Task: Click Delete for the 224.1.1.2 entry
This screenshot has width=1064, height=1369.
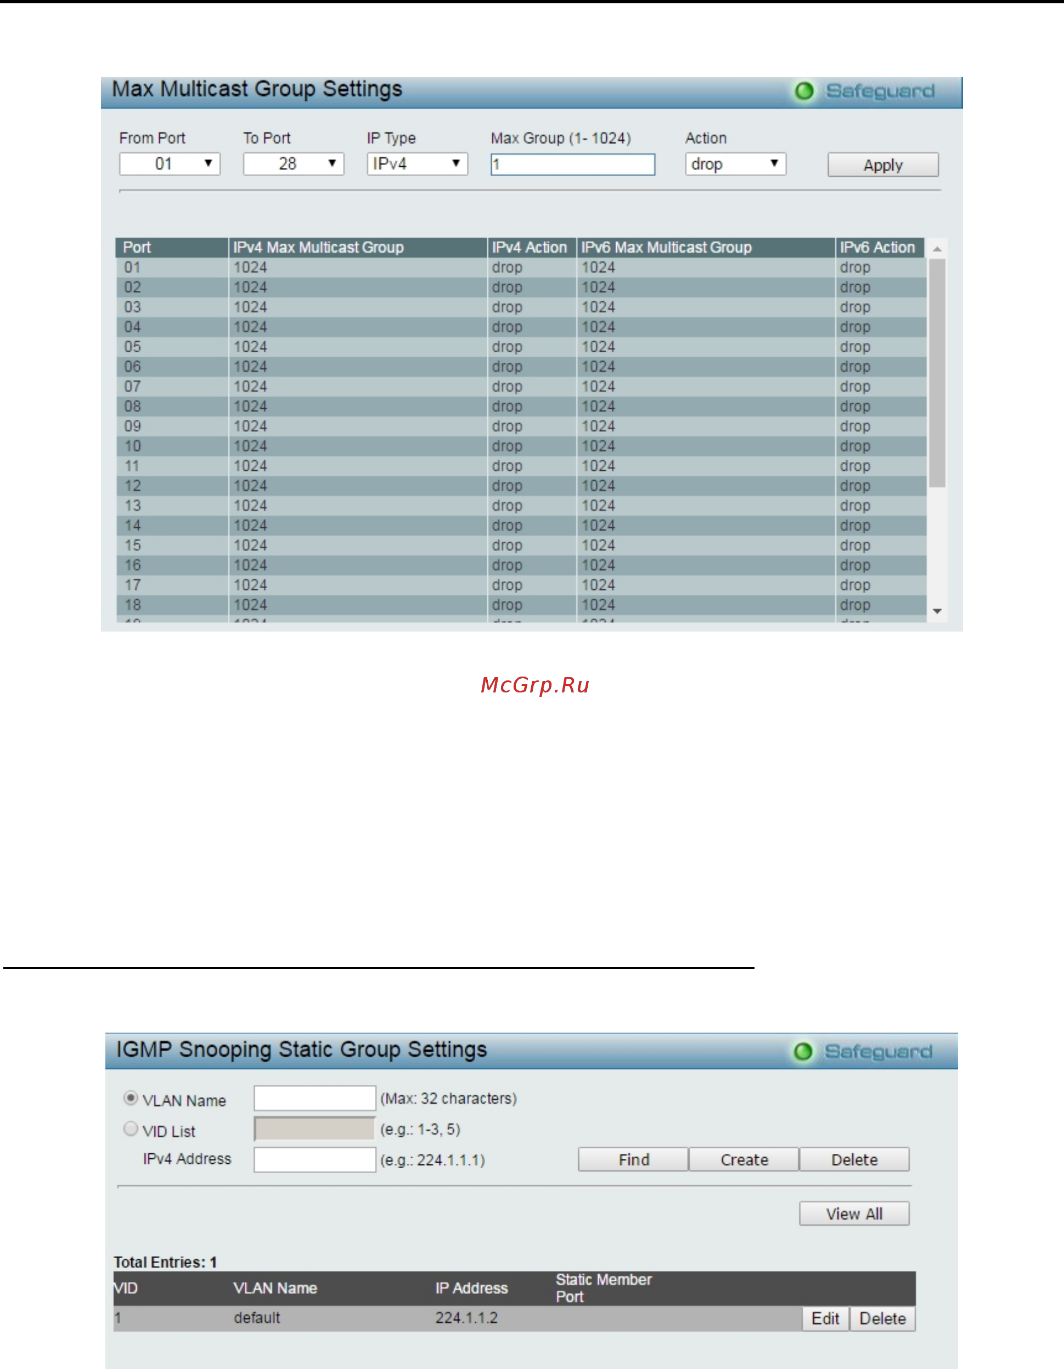Action: click(882, 1319)
